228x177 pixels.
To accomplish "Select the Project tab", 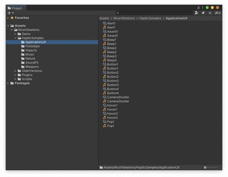I will coord(16,8).
